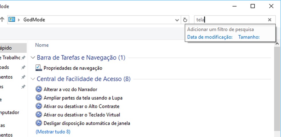Collapse Barra de Tarefas e Navegação group
281x137 pixels.
33,58
